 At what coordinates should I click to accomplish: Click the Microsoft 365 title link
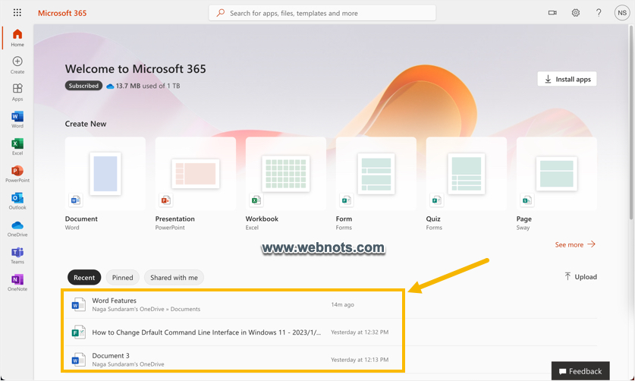tap(62, 13)
